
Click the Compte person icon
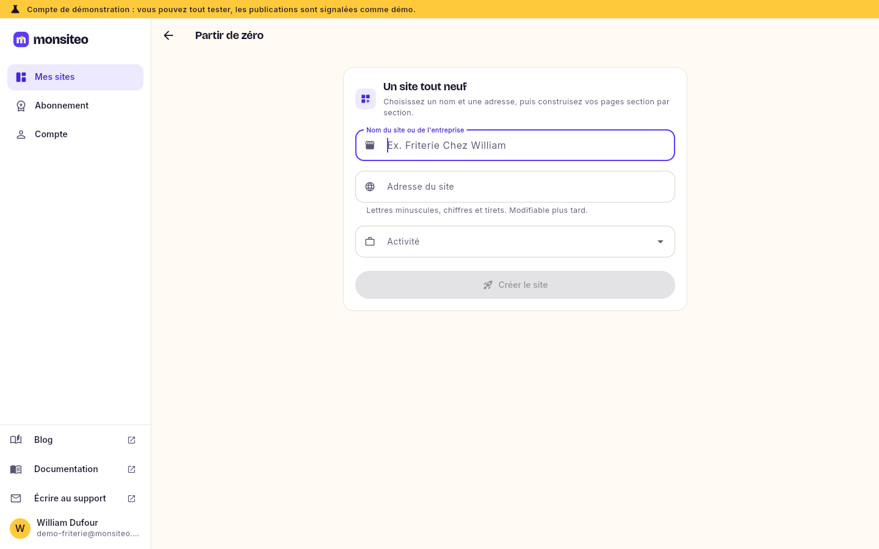(21, 134)
